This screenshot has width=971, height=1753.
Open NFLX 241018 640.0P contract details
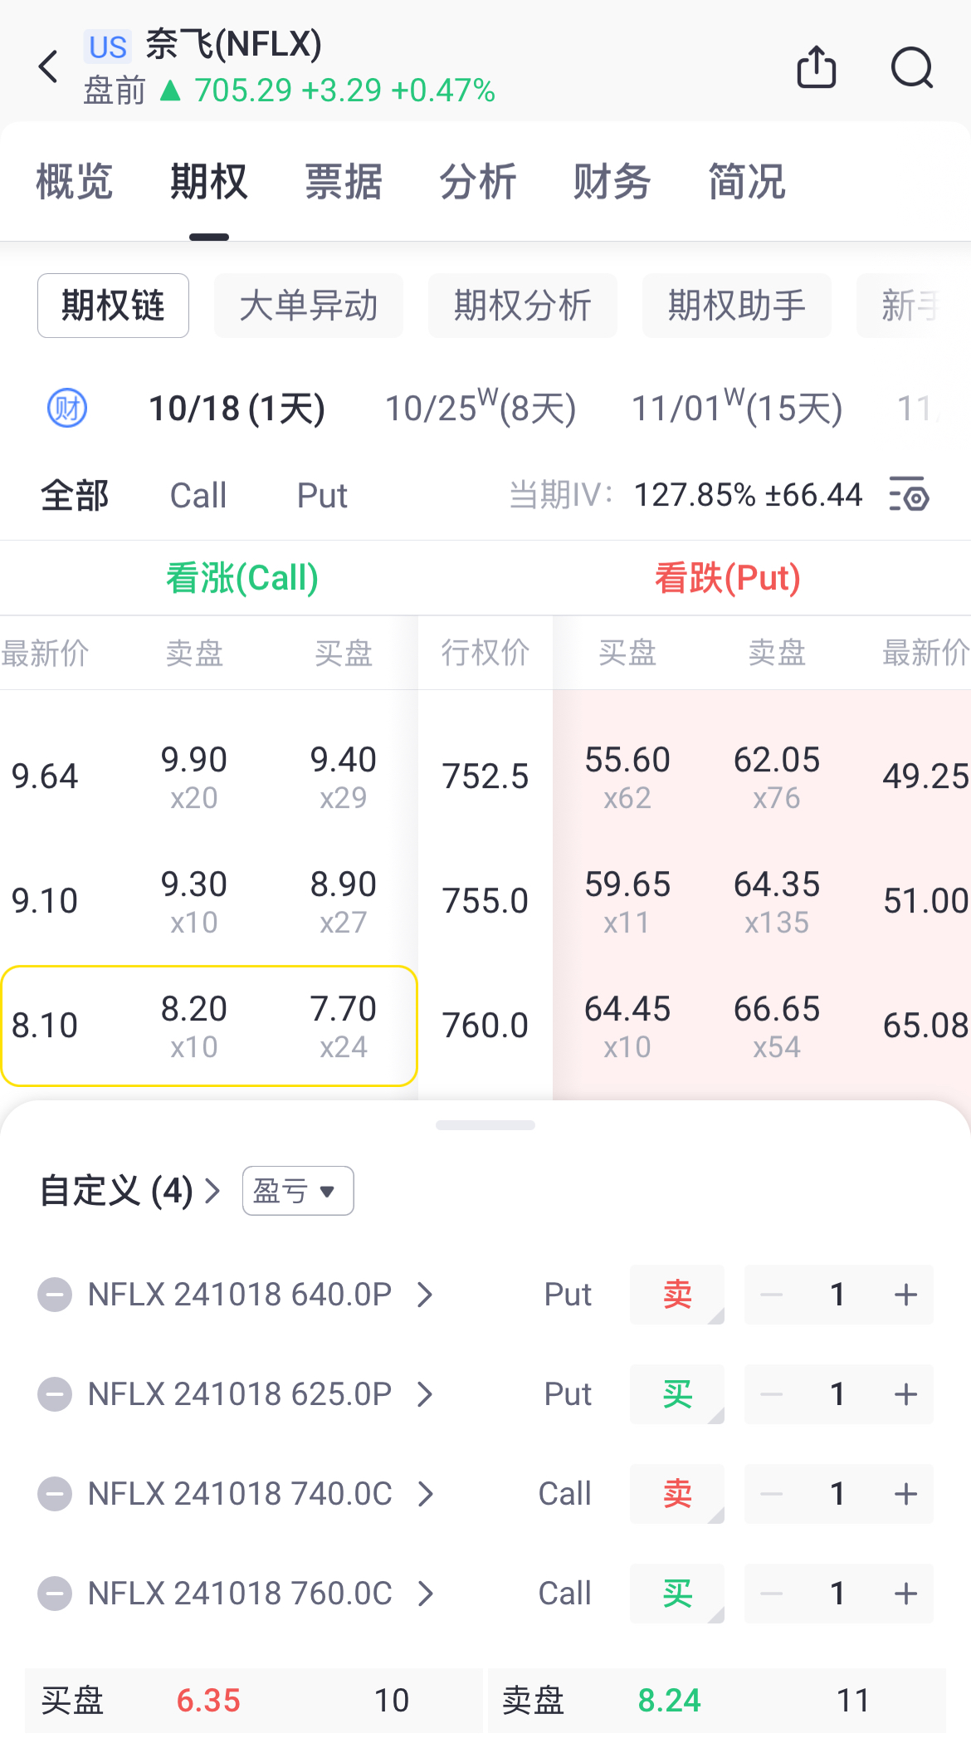pyautogui.click(x=260, y=1294)
